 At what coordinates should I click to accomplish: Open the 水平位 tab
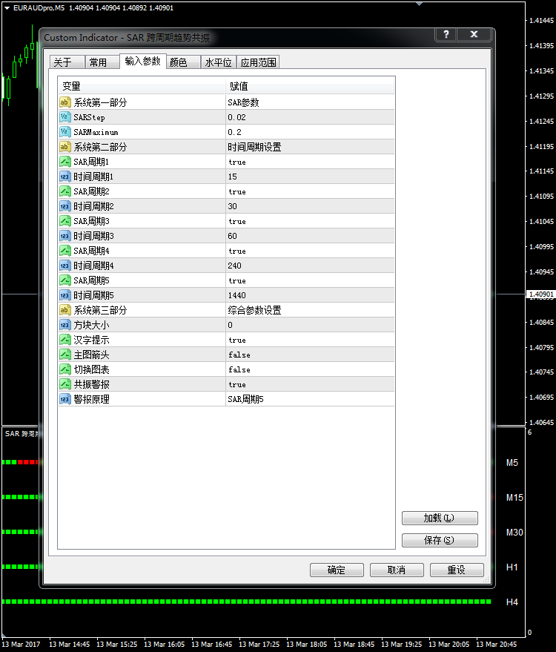point(219,62)
